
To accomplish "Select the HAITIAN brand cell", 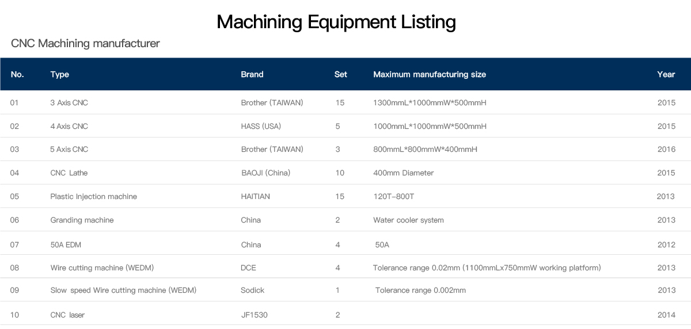I will point(255,196).
